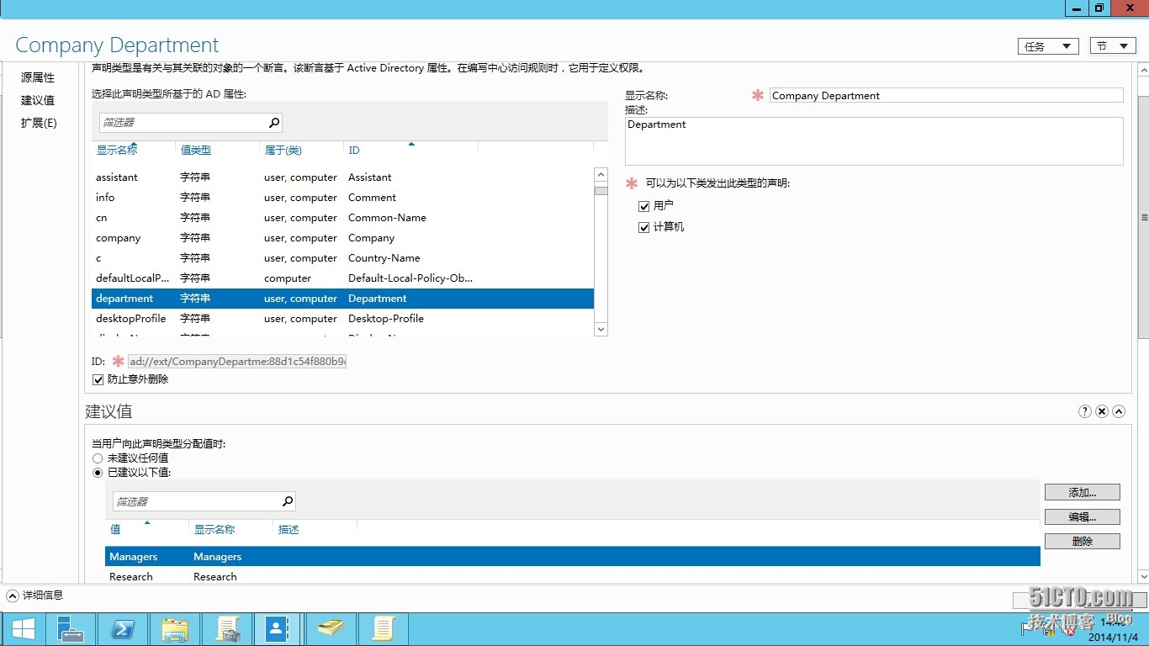1149x646 pixels.
Task: Uncheck the 计算机 checkbox
Action: point(644,227)
